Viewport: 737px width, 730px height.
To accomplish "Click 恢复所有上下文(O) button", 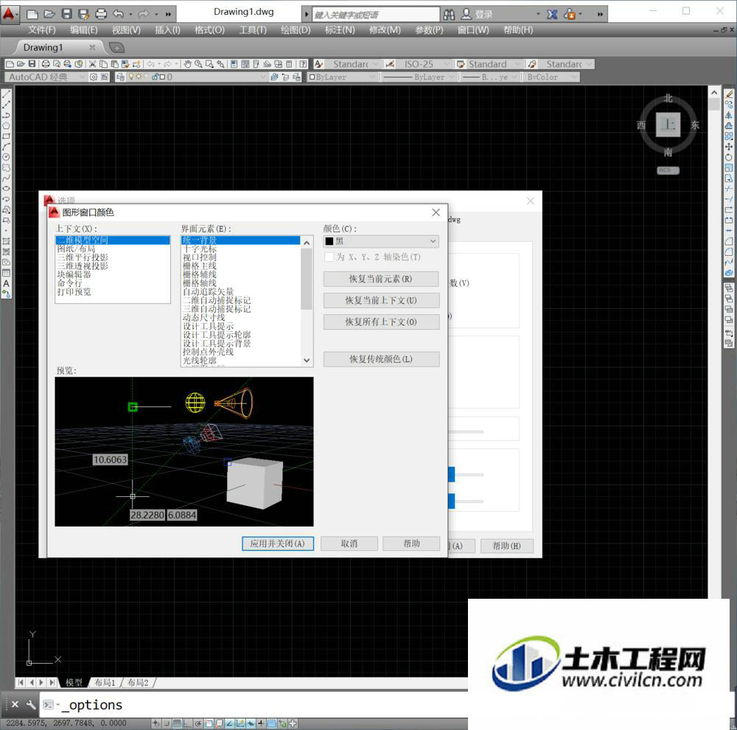I will [381, 321].
